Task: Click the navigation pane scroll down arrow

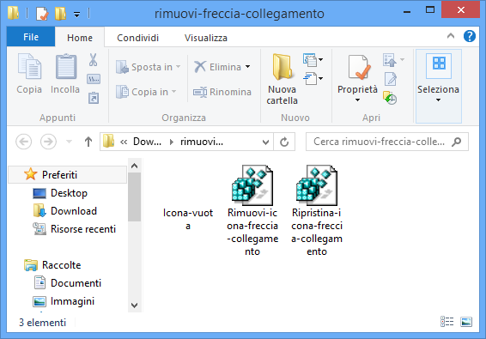Action: click(x=134, y=306)
